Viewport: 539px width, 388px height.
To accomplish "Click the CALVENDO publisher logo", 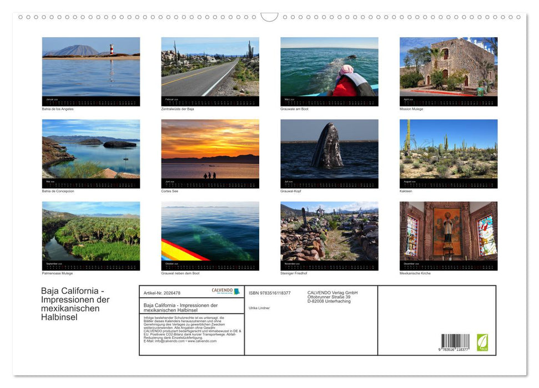I will (x=222, y=290).
